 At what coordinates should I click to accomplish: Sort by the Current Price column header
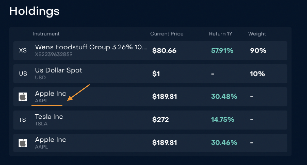pos(167,34)
